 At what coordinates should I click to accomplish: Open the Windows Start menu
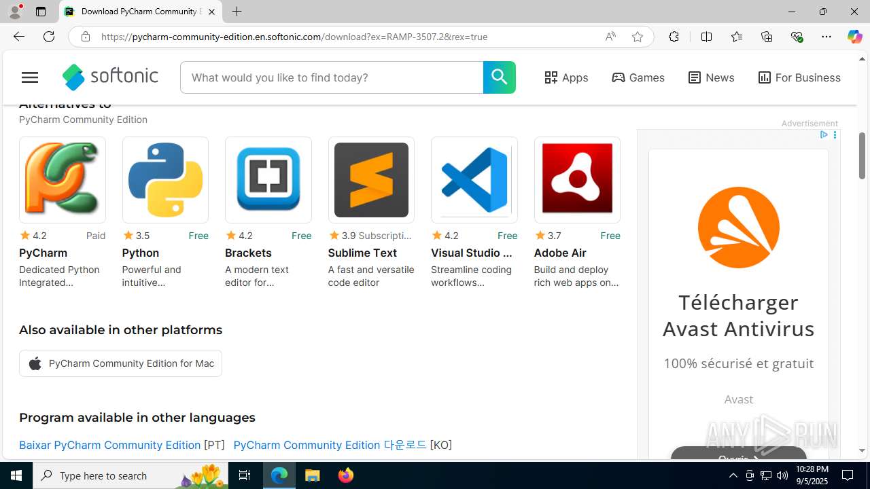(x=16, y=475)
